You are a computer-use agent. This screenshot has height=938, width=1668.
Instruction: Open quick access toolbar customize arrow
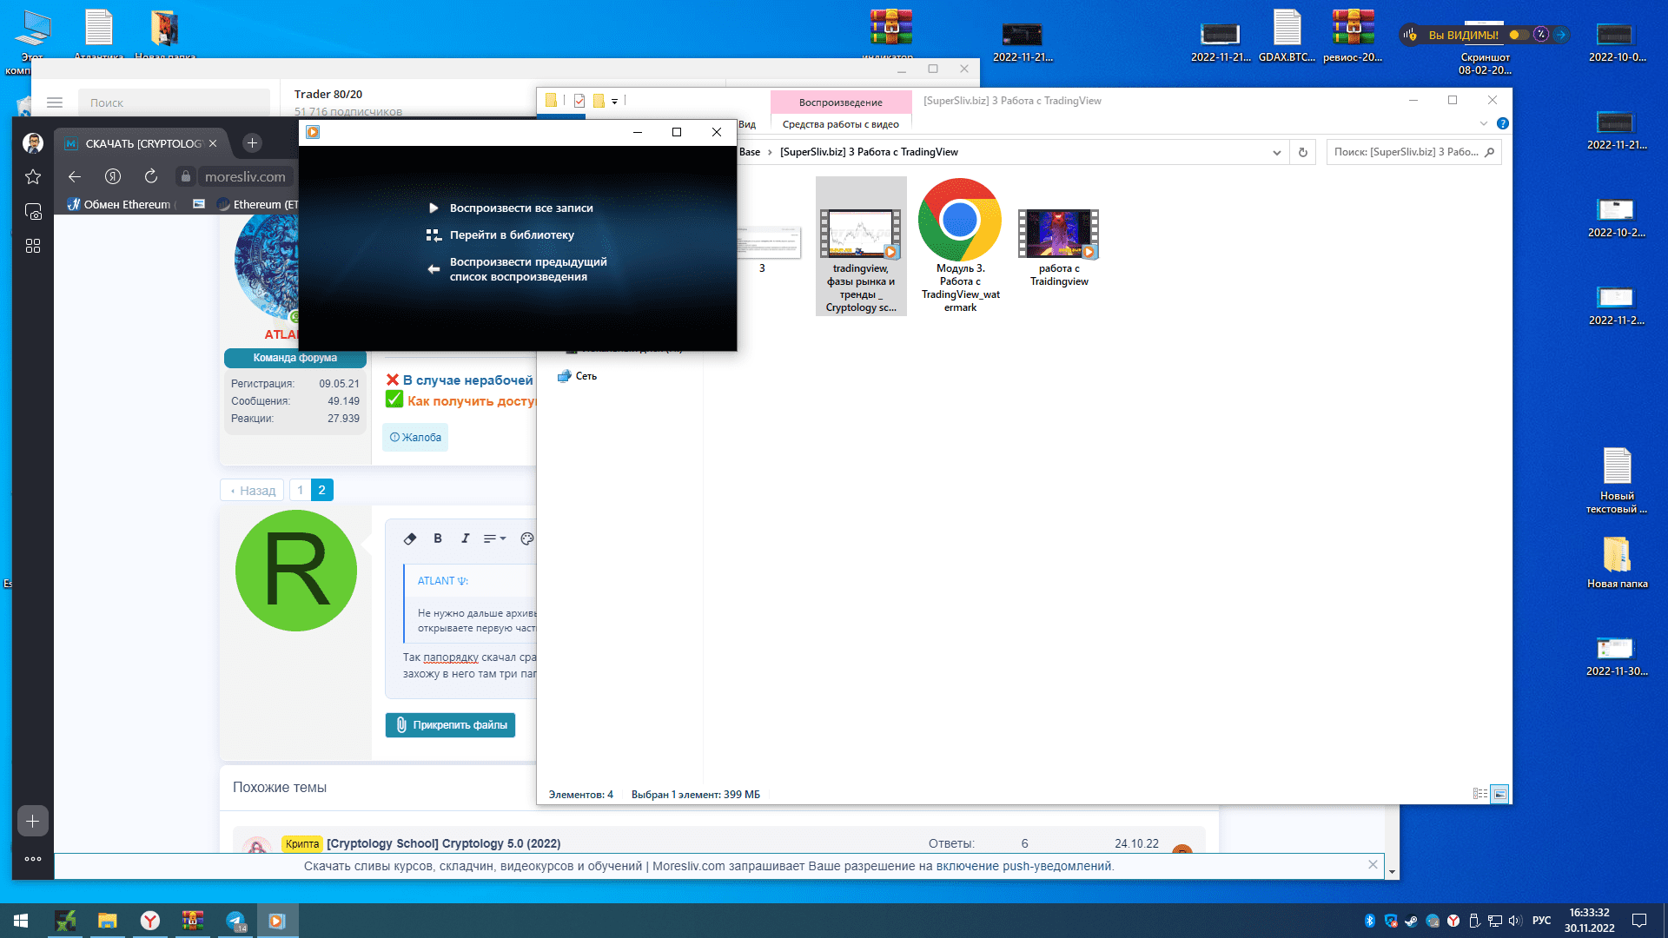tap(614, 101)
